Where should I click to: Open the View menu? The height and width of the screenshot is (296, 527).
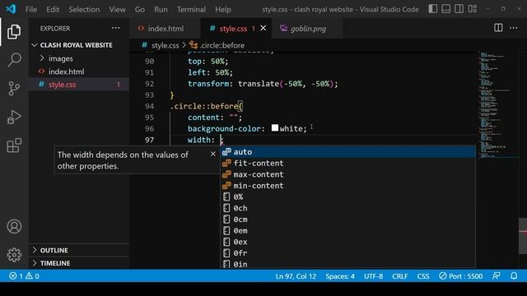click(x=117, y=9)
